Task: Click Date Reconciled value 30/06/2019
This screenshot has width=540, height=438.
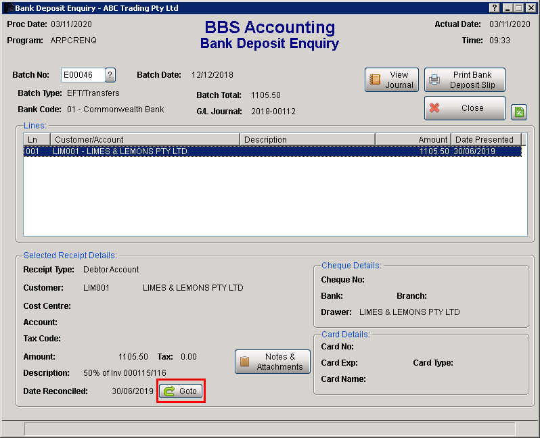Action: click(x=133, y=391)
